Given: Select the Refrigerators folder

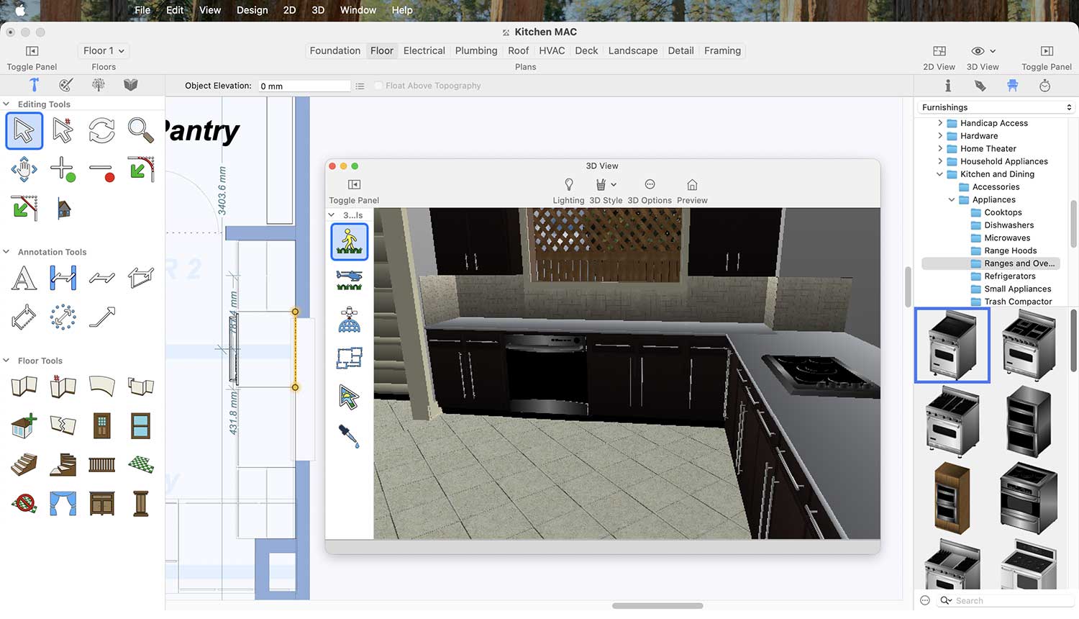Looking at the screenshot, I should 1009,276.
